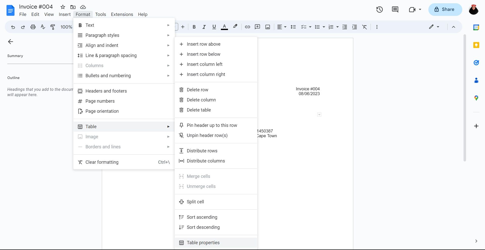This screenshot has height=250, width=485.
Task: Click the Redo arrow icon
Action: 23,27
